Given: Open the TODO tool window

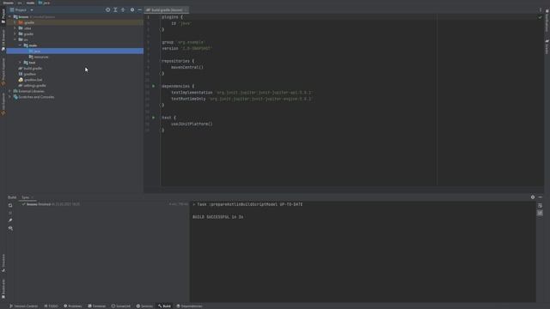Looking at the screenshot, I should [52, 306].
